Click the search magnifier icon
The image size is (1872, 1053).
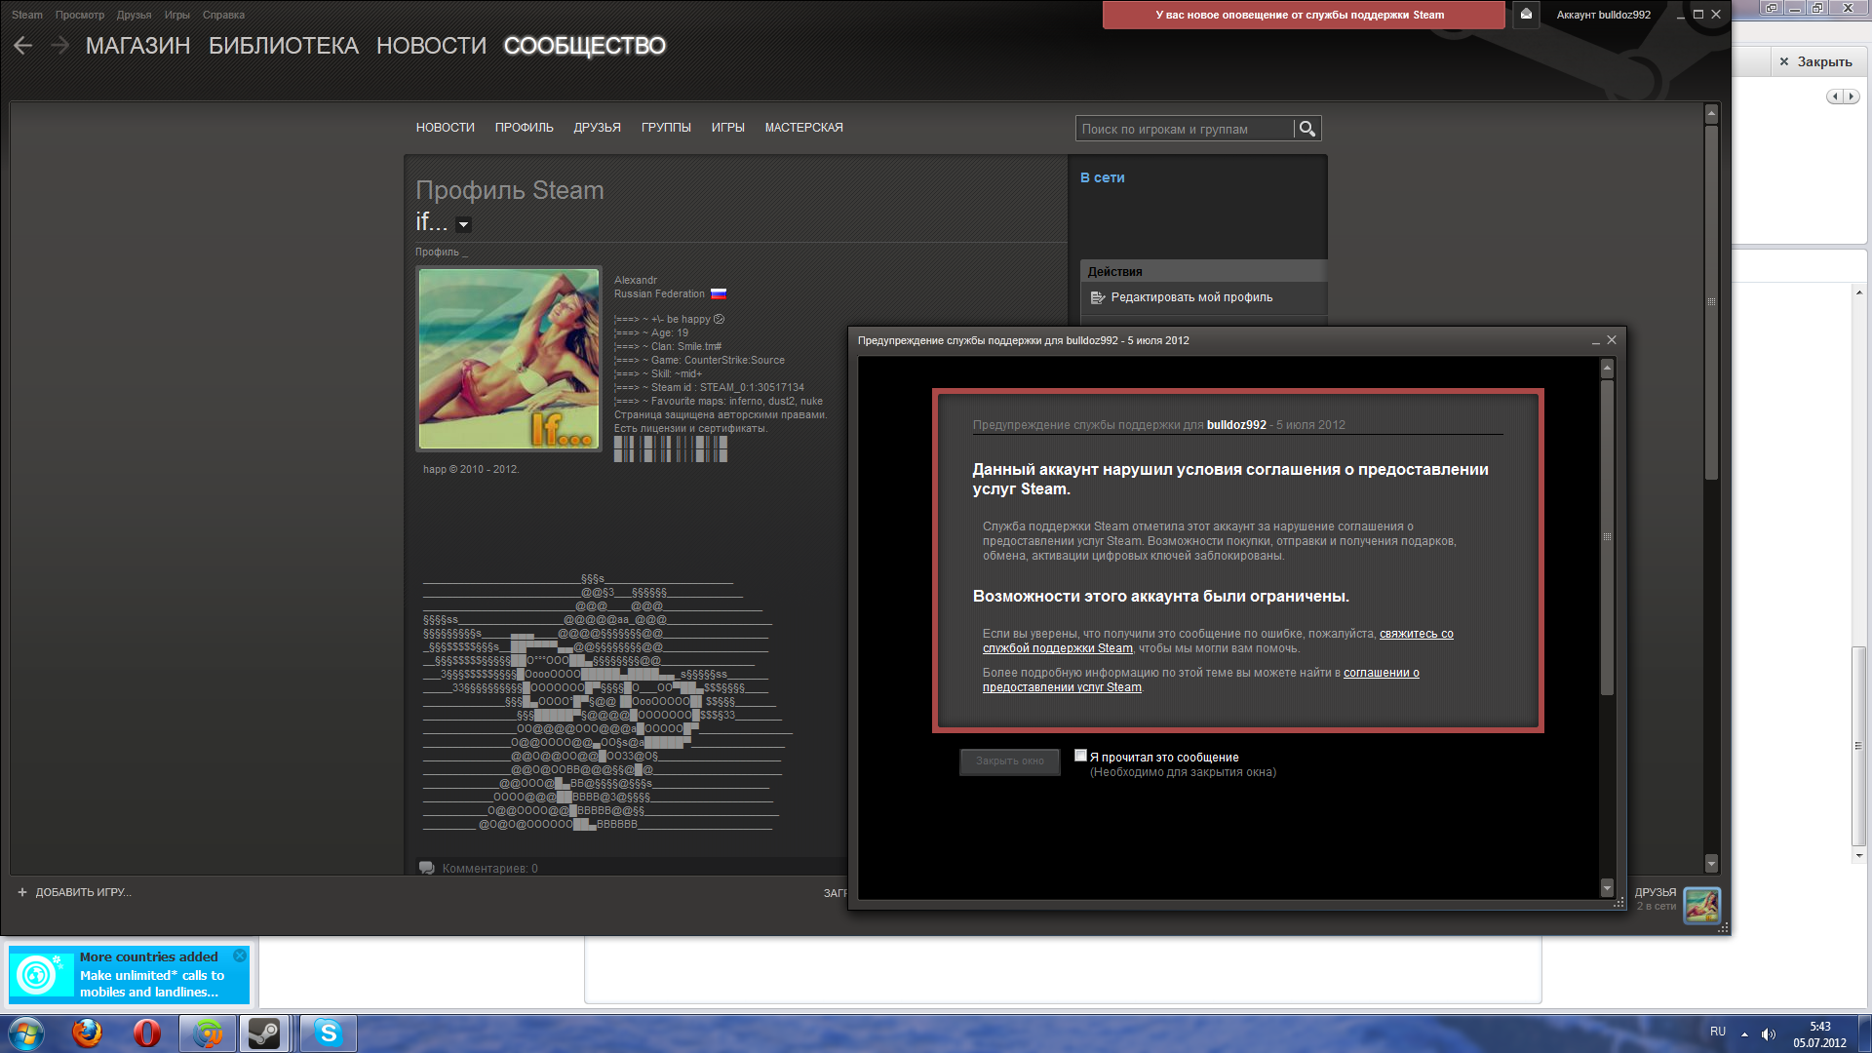(1307, 129)
